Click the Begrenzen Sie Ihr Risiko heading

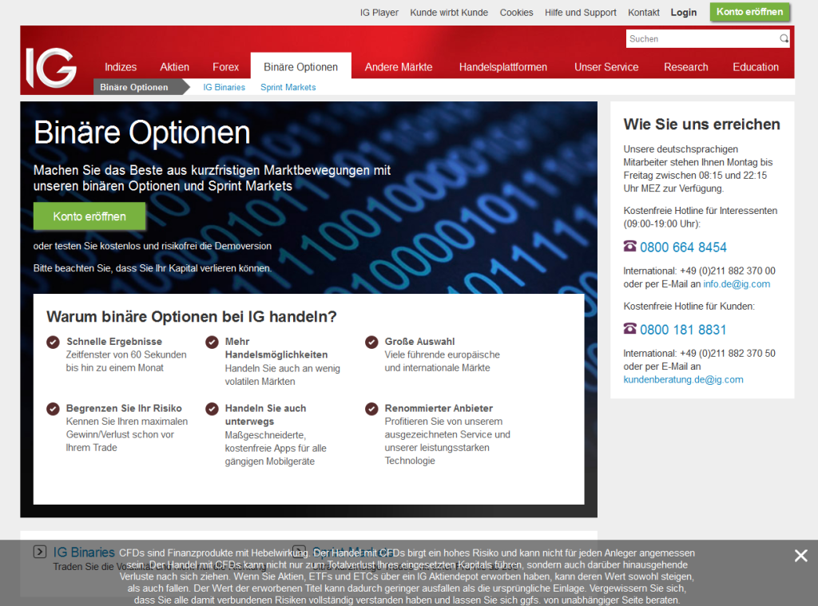click(x=124, y=408)
